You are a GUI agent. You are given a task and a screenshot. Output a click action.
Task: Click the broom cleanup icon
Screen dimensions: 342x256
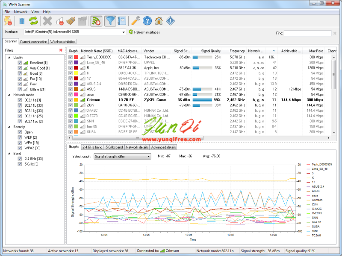(x=71, y=20)
